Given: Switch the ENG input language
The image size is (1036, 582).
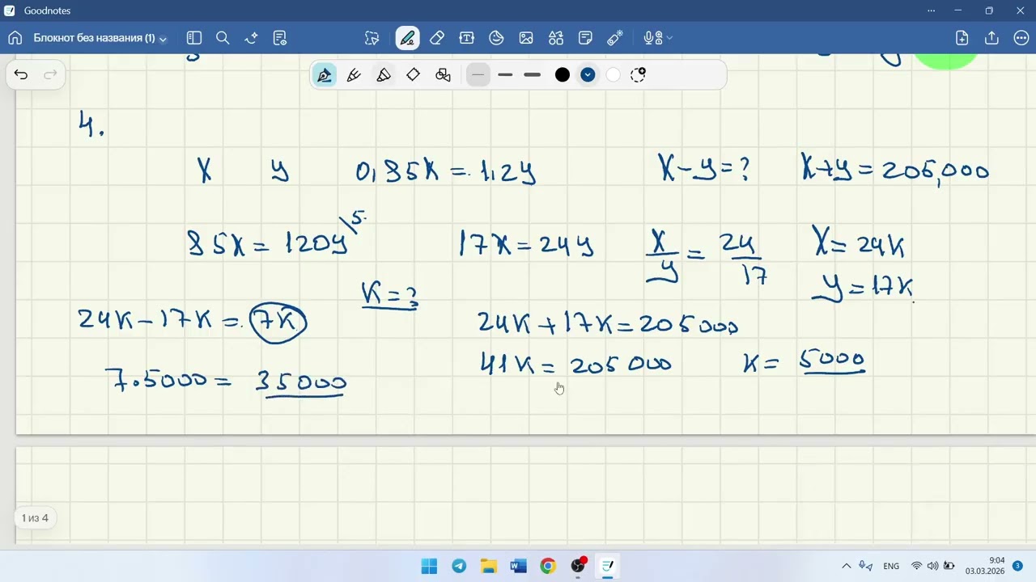Looking at the screenshot, I should tap(891, 566).
